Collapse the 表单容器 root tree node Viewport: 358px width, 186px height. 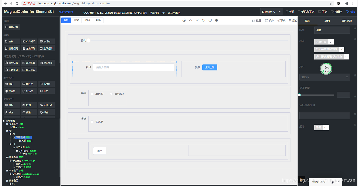point(4,121)
